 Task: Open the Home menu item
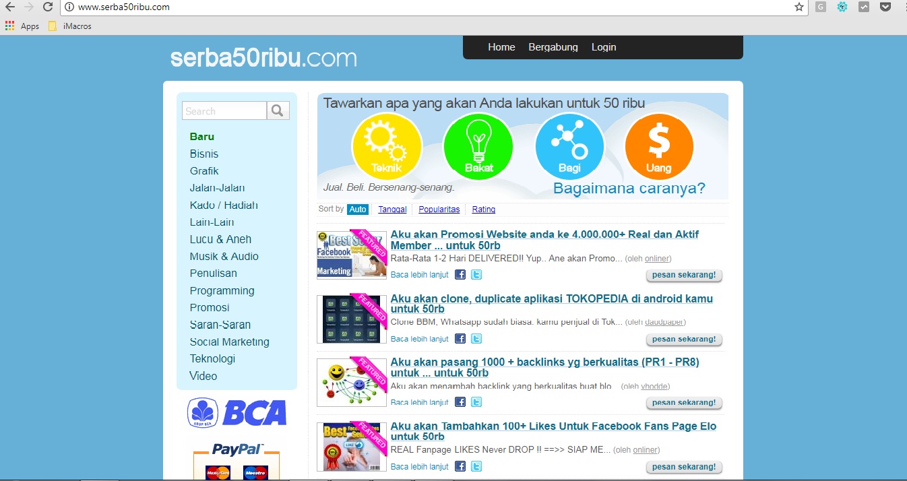coord(501,46)
